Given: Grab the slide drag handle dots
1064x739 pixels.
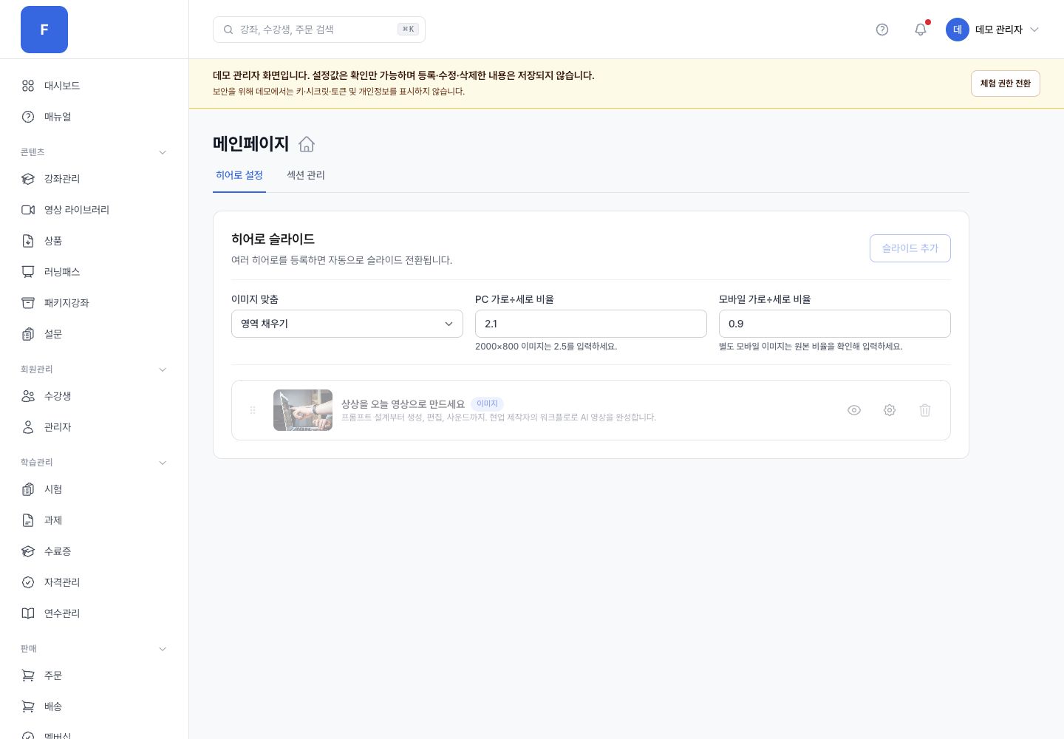Looking at the screenshot, I should (253, 410).
